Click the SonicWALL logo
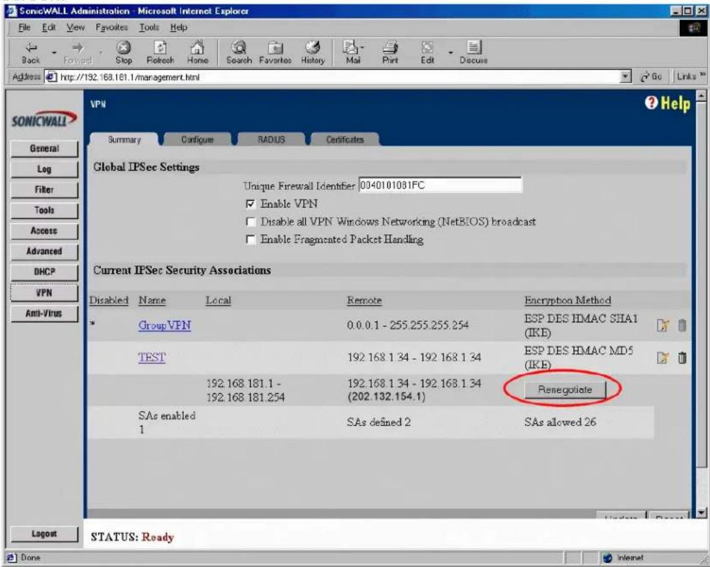 (x=44, y=120)
